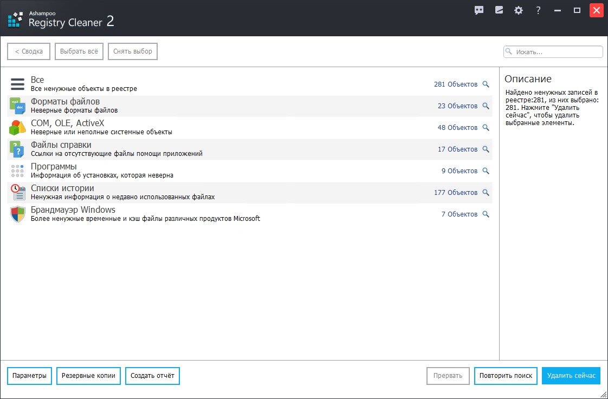Close the Registry Cleaner window
Image resolution: width=608 pixels, height=399 pixels.
point(597,10)
